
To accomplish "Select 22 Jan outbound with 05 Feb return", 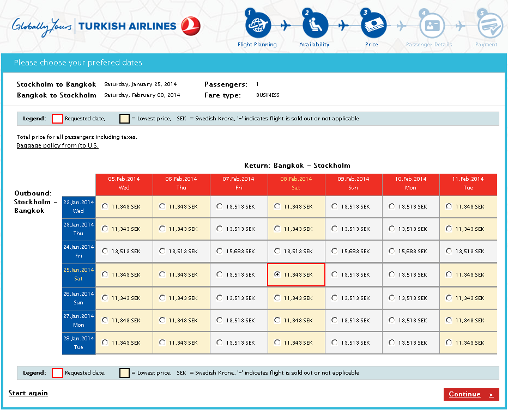I will pyautogui.click(x=105, y=206).
